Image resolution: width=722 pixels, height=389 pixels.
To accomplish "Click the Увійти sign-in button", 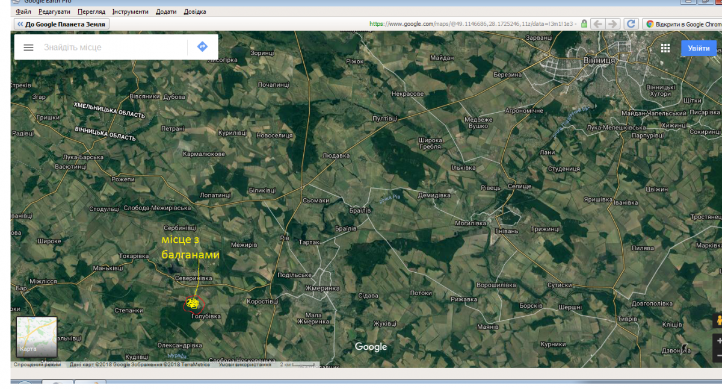I will tap(699, 48).
